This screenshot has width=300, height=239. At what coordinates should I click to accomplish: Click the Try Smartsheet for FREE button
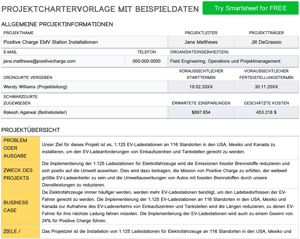click(x=250, y=8)
